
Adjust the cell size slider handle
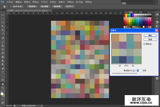tap(118, 73)
